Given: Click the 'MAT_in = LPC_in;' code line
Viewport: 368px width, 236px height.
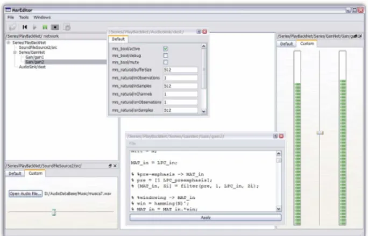Looking at the screenshot, I should click(x=154, y=162).
